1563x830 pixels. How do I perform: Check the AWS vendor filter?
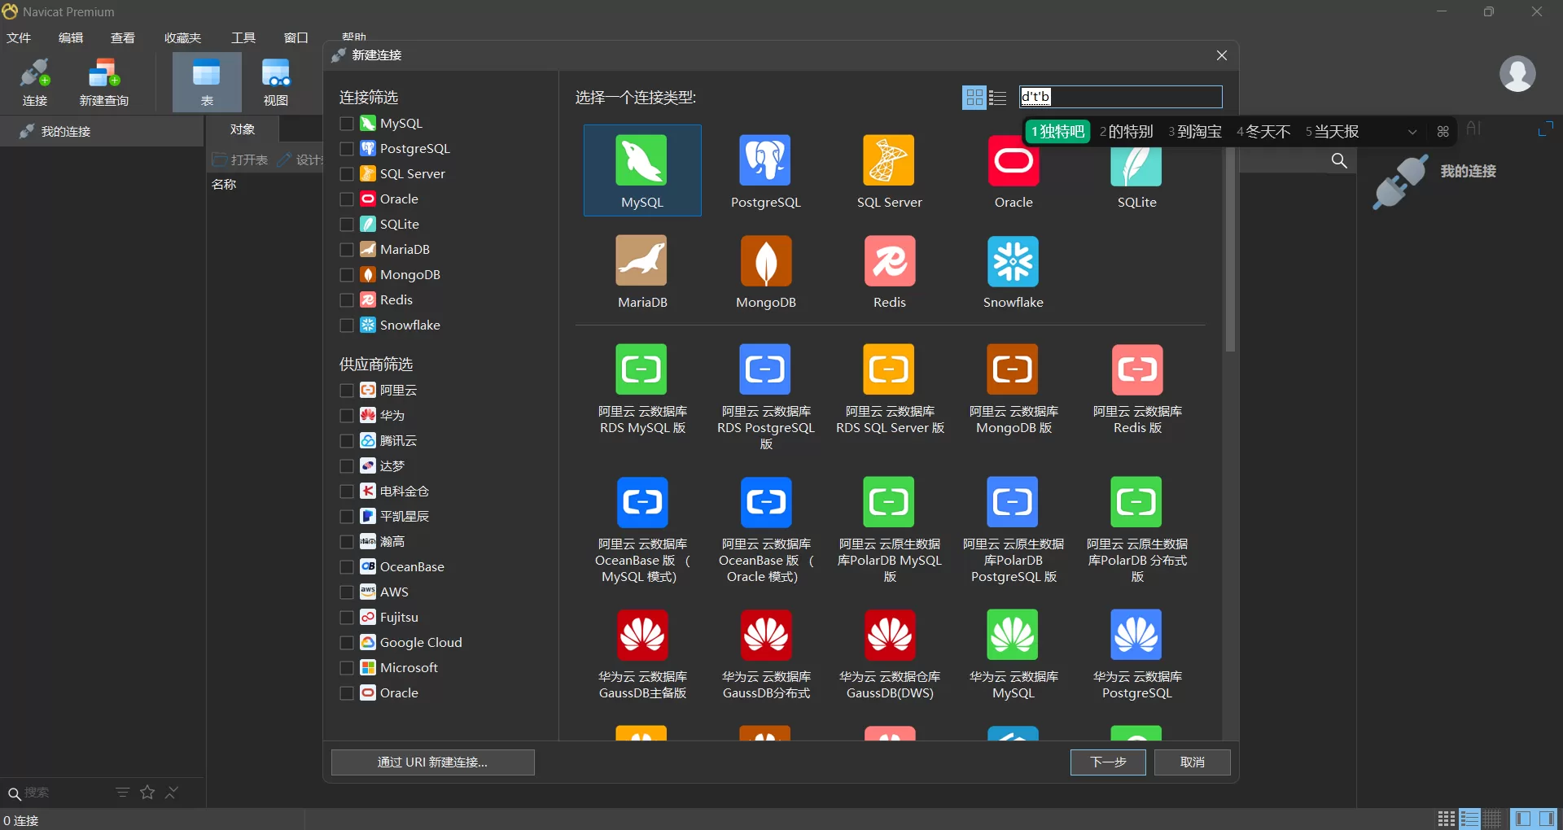pos(346,592)
